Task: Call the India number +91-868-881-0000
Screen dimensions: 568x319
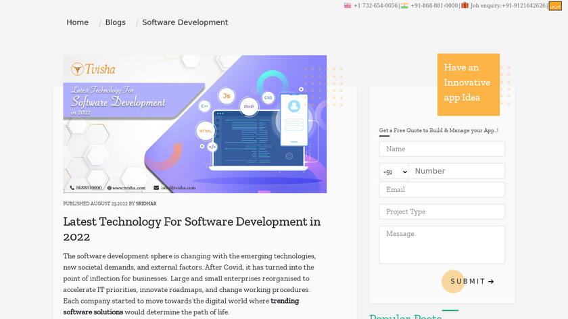Action: (x=434, y=5)
